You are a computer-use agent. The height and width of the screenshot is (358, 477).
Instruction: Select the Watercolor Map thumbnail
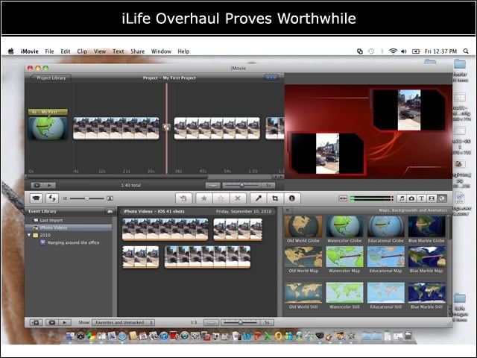click(x=344, y=257)
